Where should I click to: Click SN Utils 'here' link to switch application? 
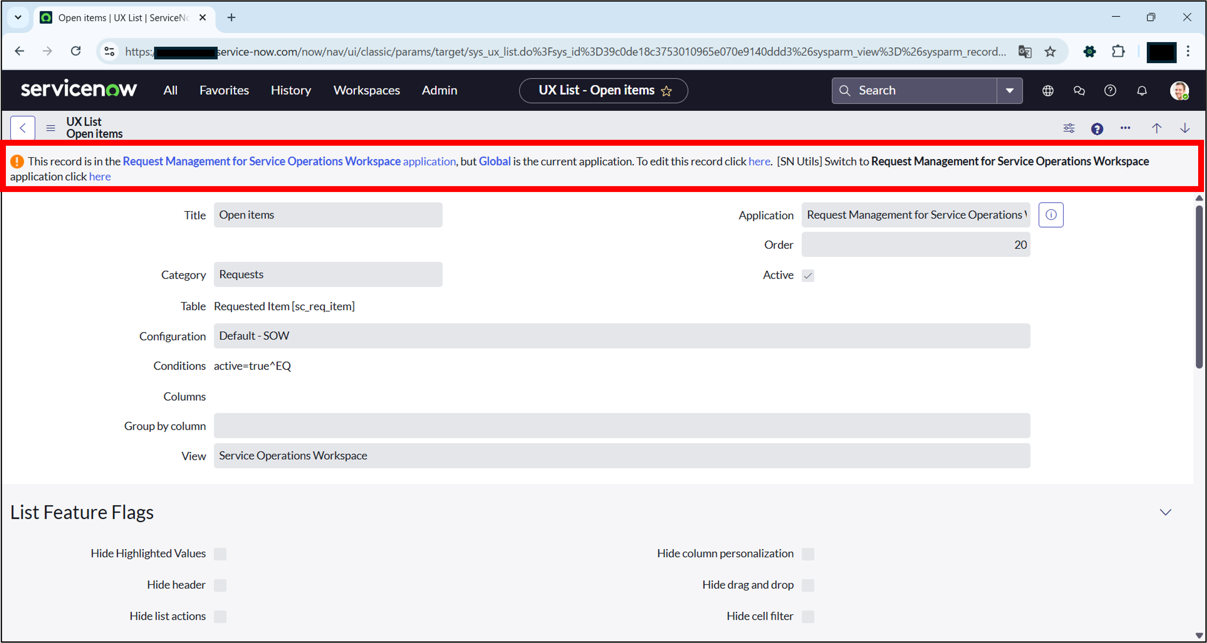(100, 177)
